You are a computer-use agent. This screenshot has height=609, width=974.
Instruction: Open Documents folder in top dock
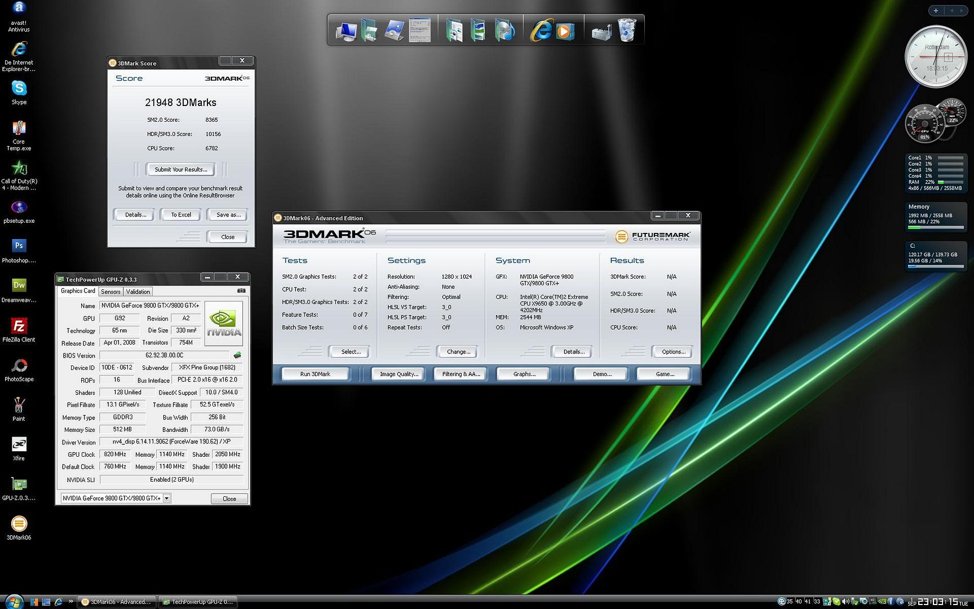click(454, 30)
